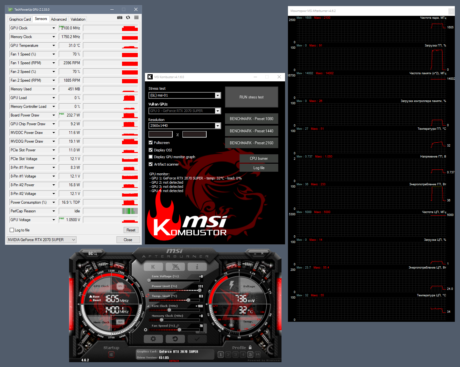Screen dimensions: 460x367
Task: Select Afterburner profile slot 1
Action: pyautogui.click(x=221, y=355)
